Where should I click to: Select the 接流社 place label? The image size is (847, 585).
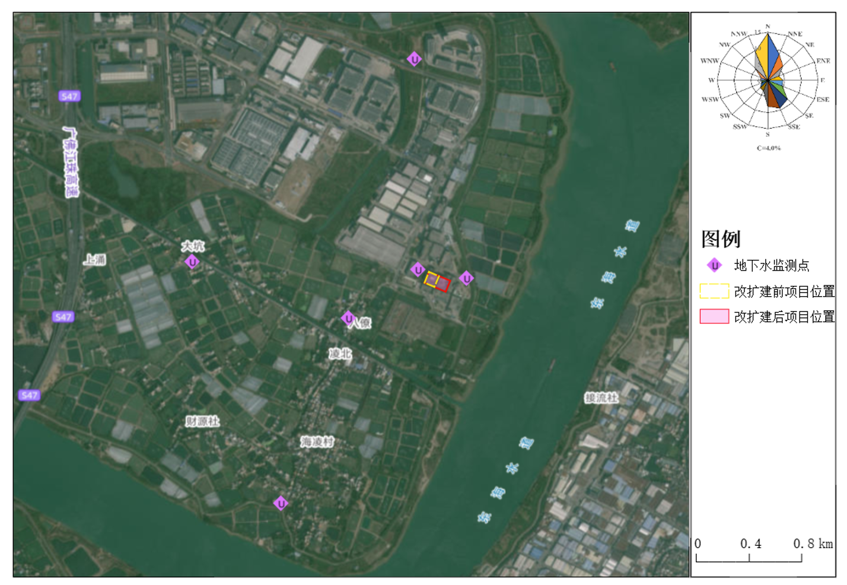point(601,398)
